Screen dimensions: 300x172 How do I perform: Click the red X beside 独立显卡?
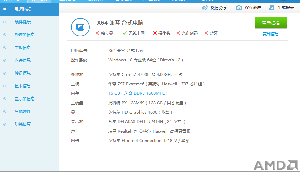97,33
